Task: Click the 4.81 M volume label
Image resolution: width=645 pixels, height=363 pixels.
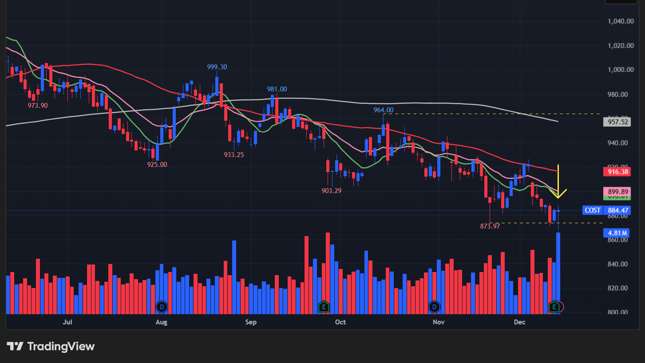Action: point(617,233)
